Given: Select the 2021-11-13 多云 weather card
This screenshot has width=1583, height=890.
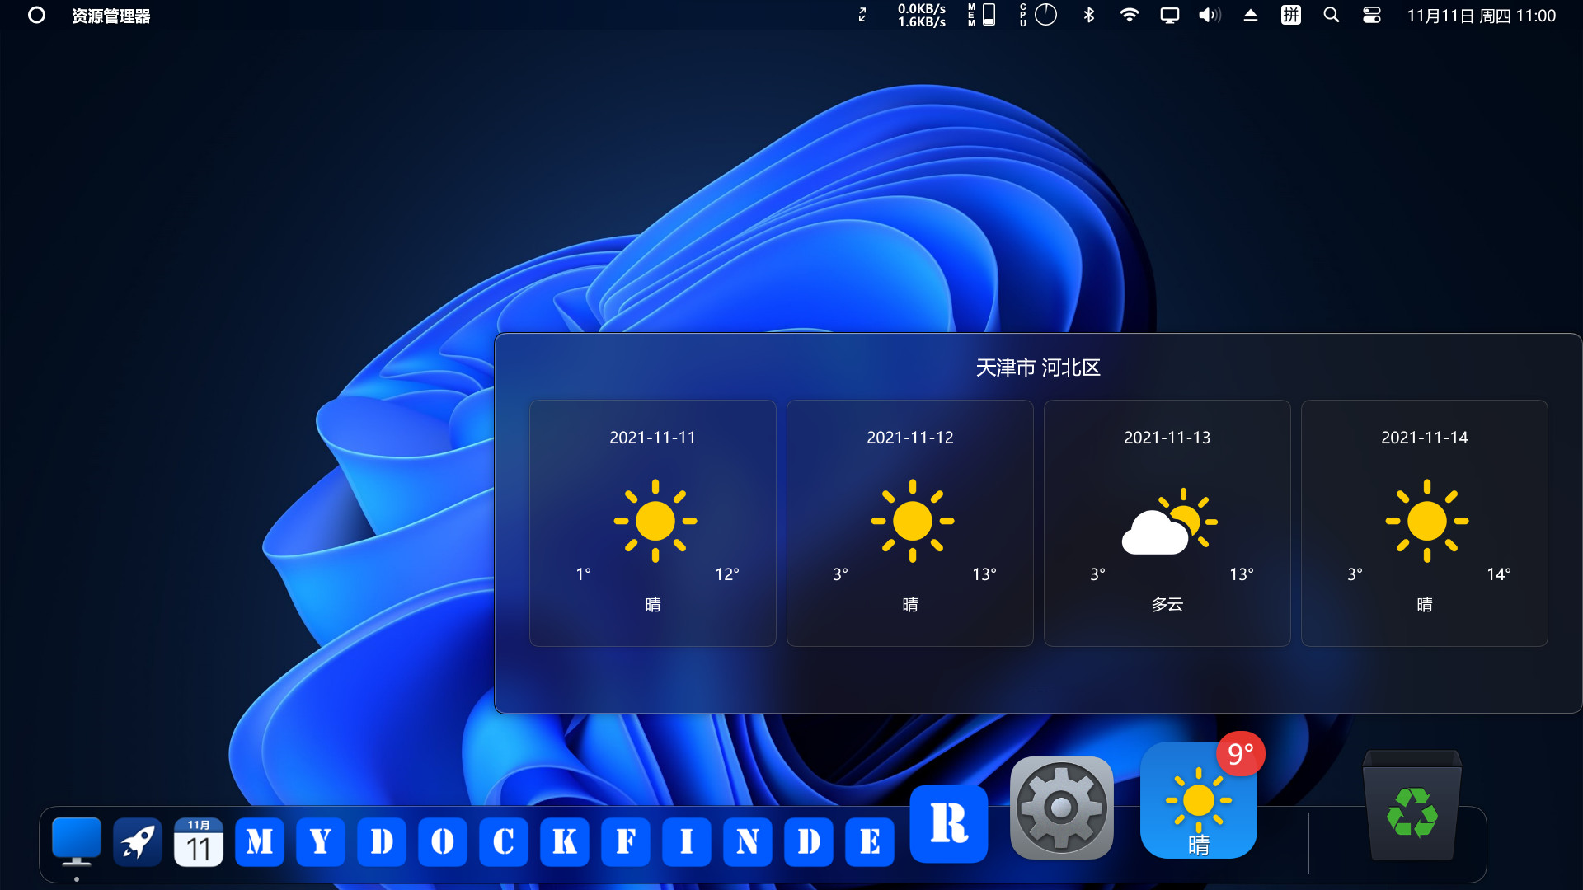Looking at the screenshot, I should [x=1167, y=522].
